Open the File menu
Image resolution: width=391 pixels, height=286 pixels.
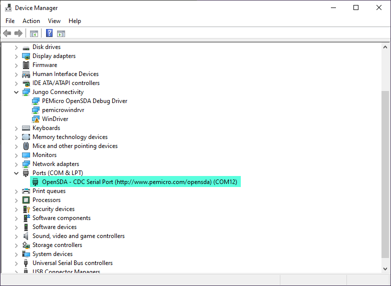tap(10, 21)
